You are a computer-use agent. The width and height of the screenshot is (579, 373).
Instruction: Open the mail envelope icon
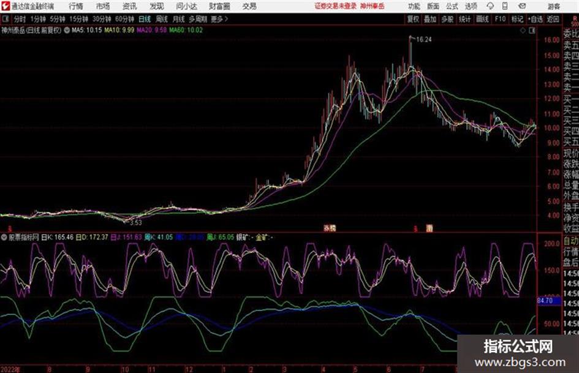[522, 6]
